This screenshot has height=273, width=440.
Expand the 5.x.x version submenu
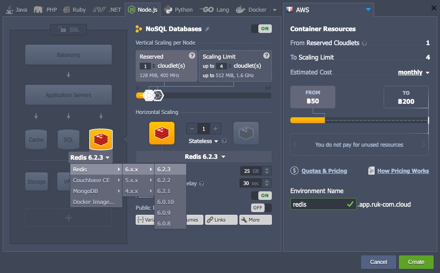(138, 180)
